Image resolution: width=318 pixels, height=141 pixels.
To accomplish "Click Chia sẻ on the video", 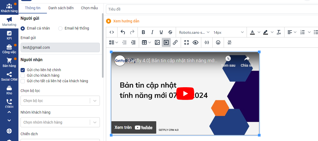I will click(247, 62).
